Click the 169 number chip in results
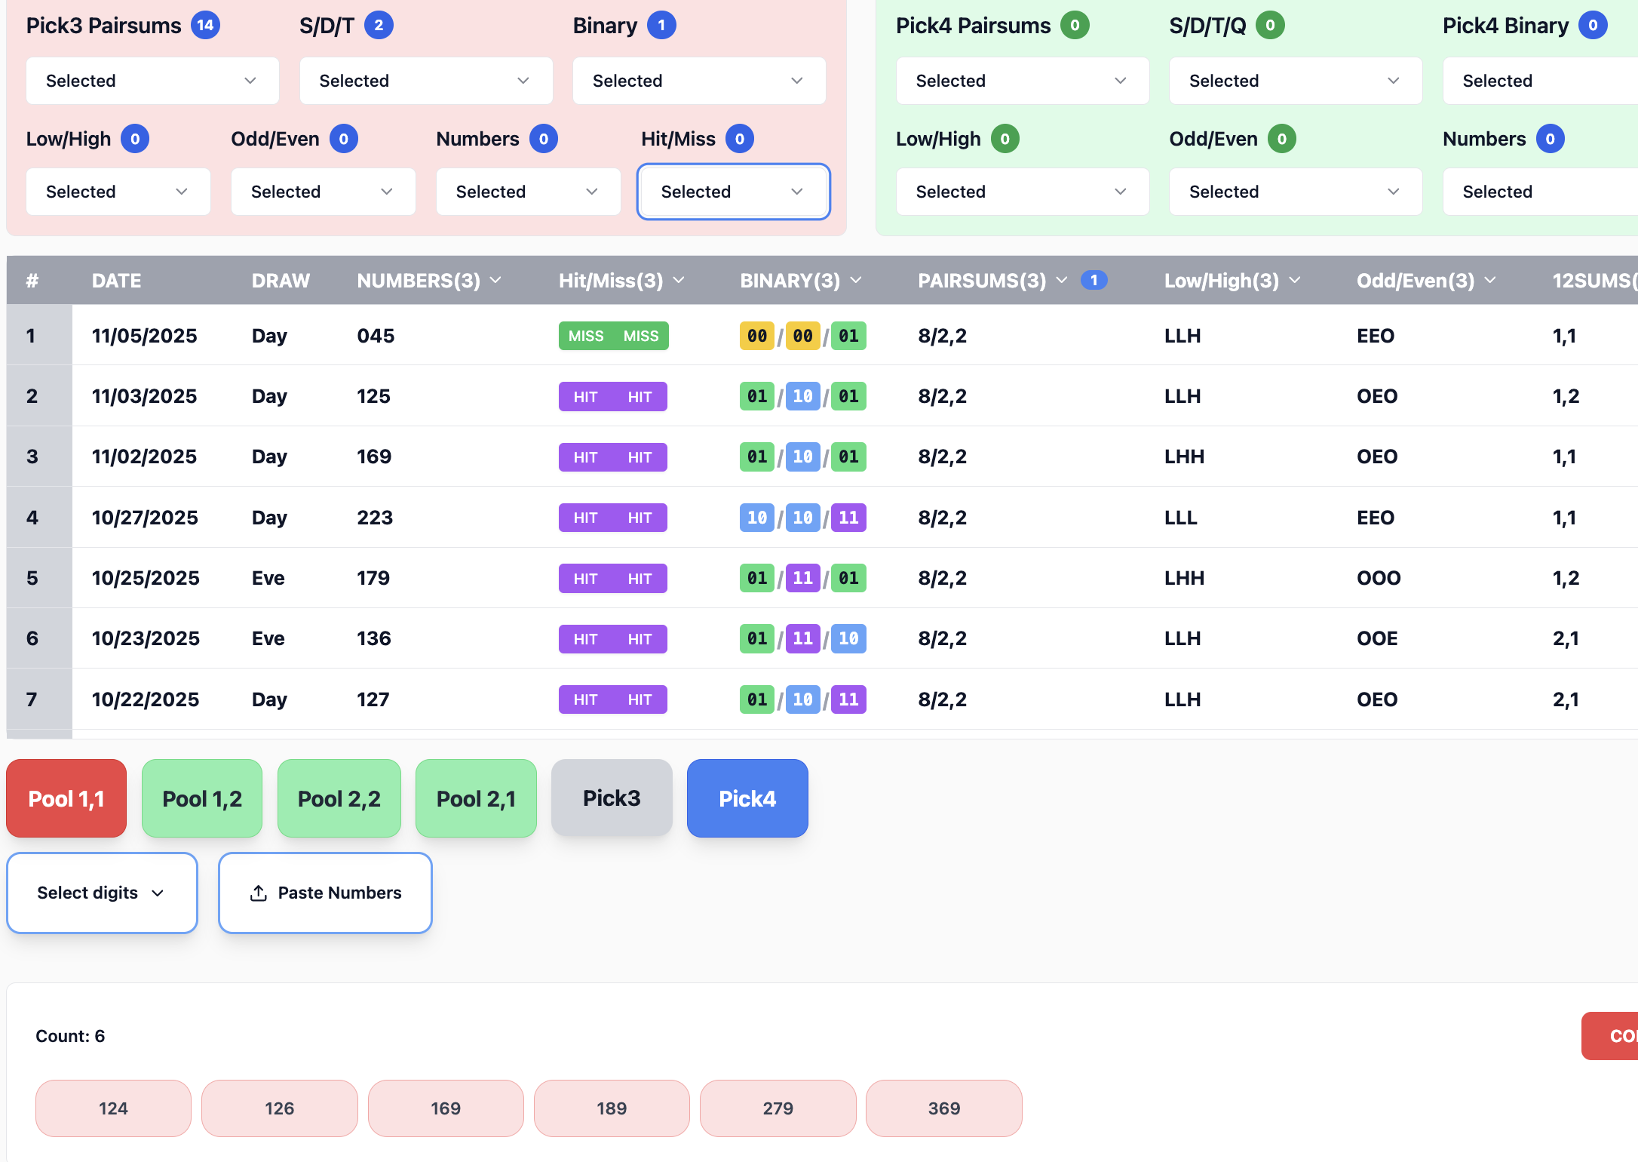 tap(446, 1108)
